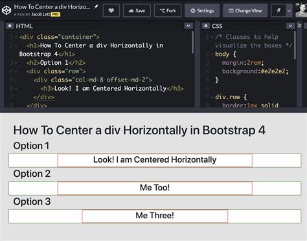The width and height of the screenshot is (307, 241).
Task: Open pen Settings
Action: pyautogui.click(x=202, y=10)
